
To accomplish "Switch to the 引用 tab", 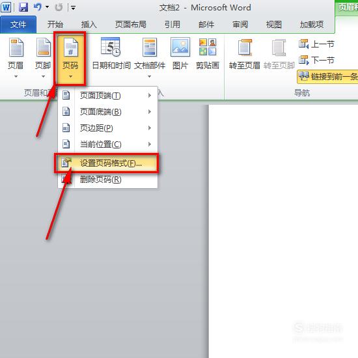I will (172, 24).
